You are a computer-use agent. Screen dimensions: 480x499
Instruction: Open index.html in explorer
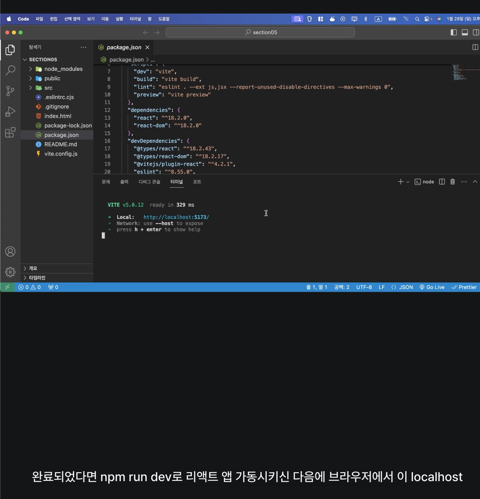coord(57,116)
